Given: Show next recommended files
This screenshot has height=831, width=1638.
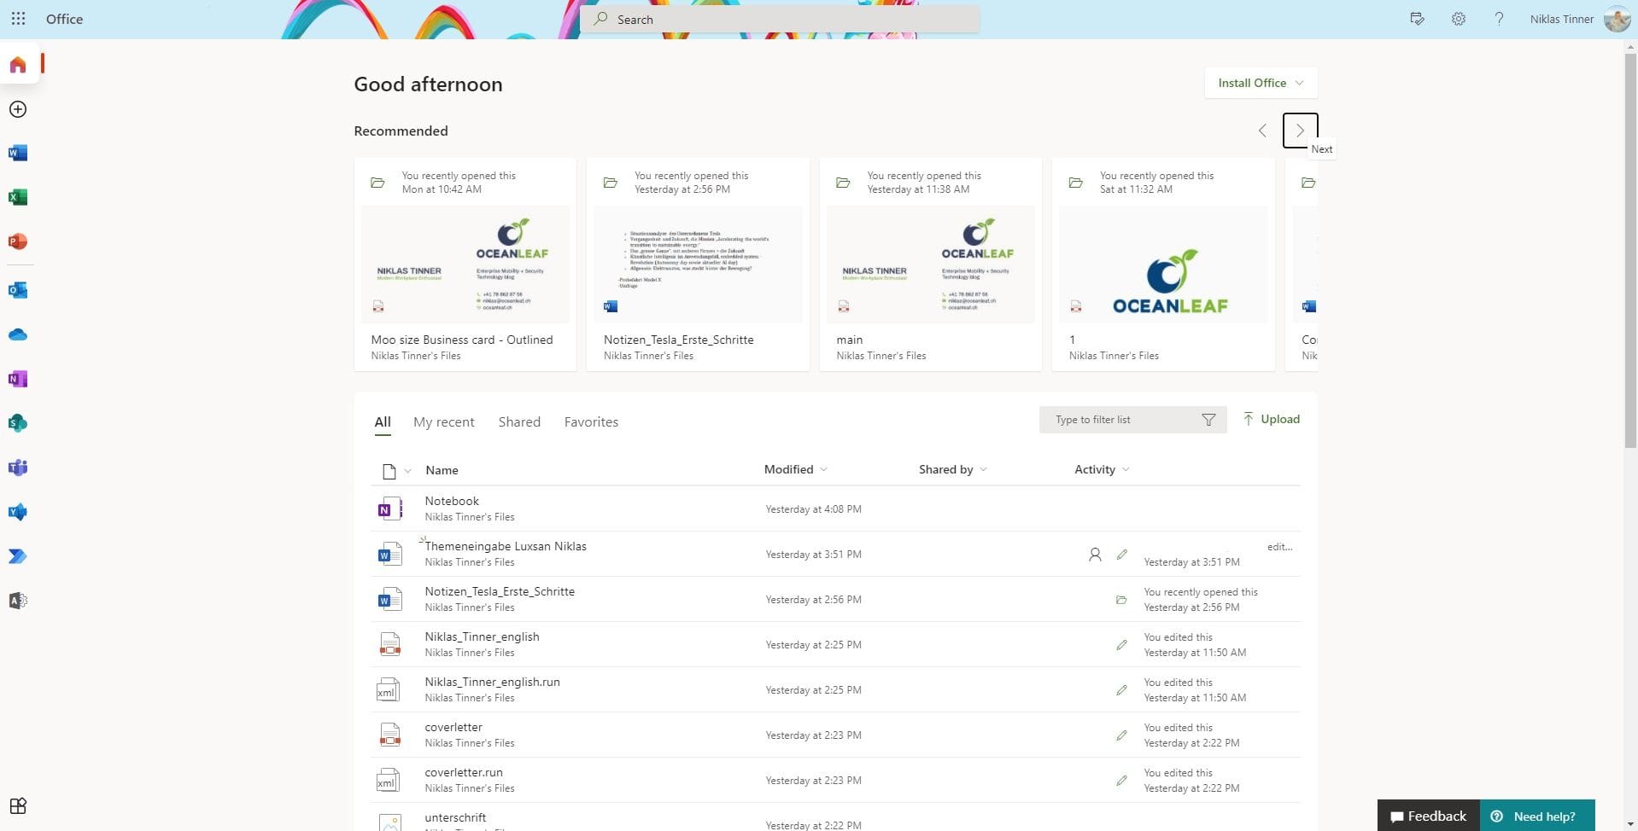Looking at the screenshot, I should click(x=1299, y=130).
